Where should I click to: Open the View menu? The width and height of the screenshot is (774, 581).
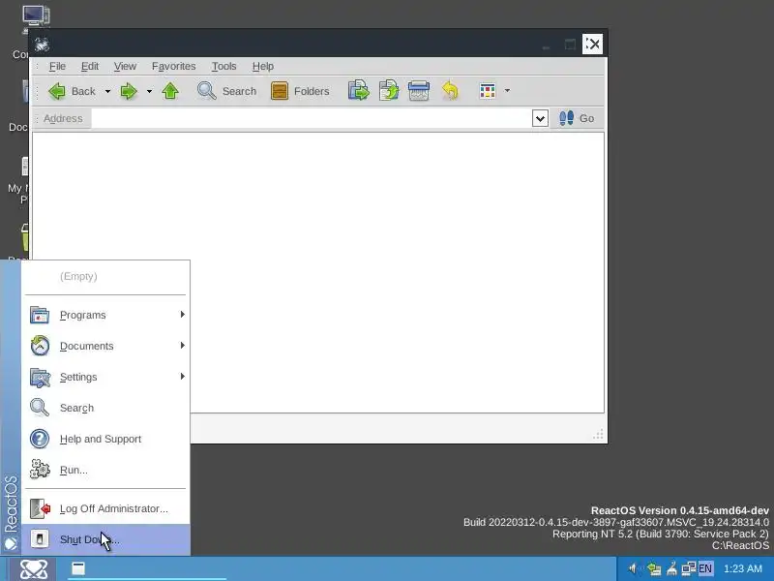pos(125,66)
